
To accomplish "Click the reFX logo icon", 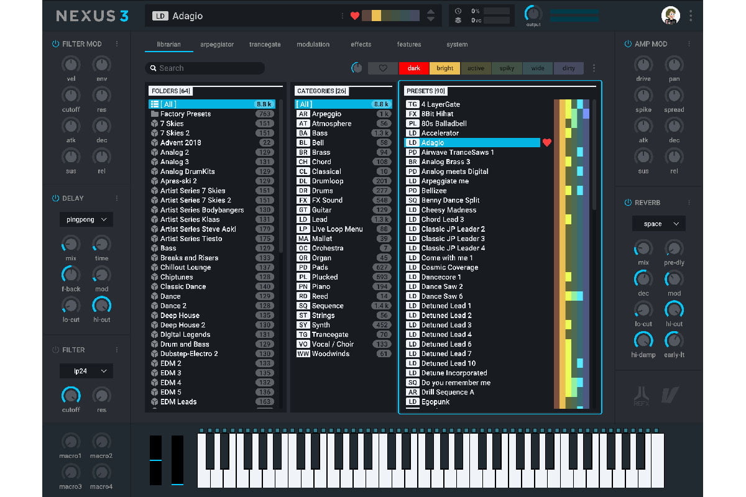I will pyautogui.click(x=642, y=396).
